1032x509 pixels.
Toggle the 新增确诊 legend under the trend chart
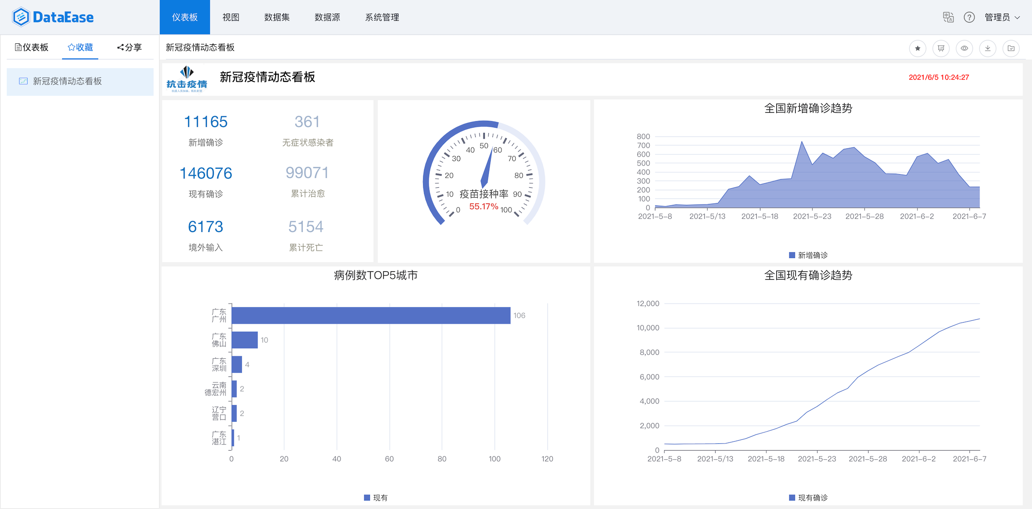point(808,255)
